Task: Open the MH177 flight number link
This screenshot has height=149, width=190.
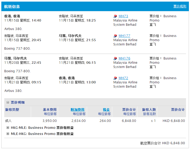Action: (x=124, y=36)
